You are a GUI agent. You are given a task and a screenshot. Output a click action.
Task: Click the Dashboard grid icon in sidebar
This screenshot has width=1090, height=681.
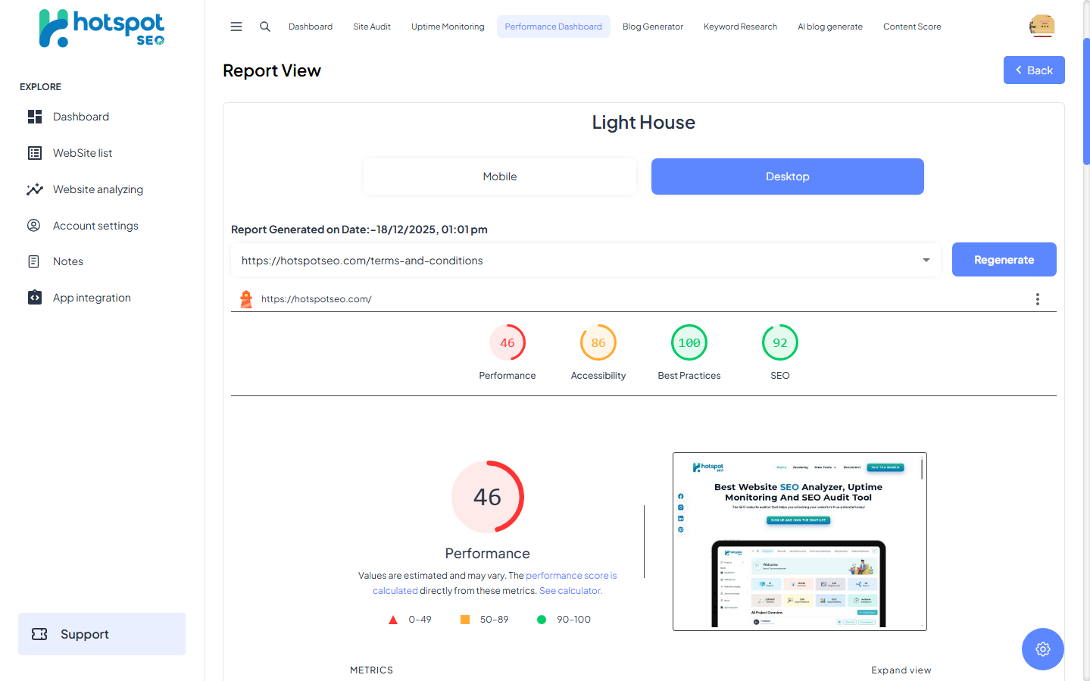pyautogui.click(x=35, y=117)
